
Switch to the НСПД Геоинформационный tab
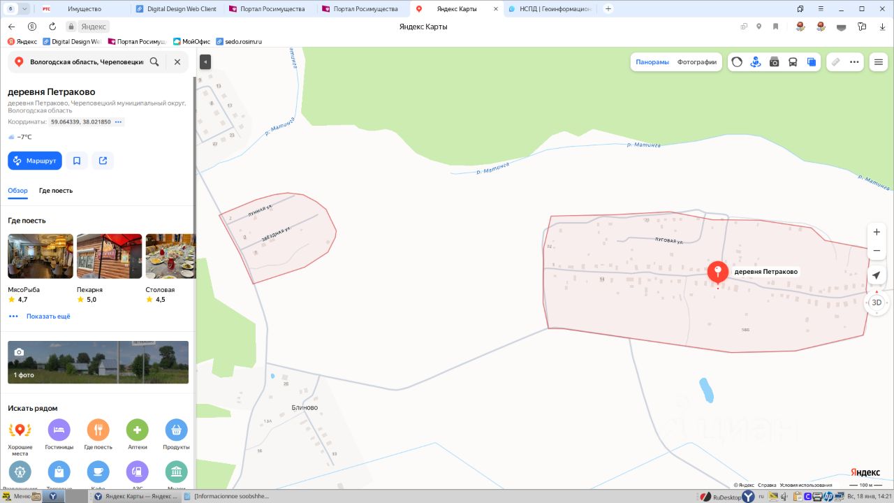tap(550, 9)
